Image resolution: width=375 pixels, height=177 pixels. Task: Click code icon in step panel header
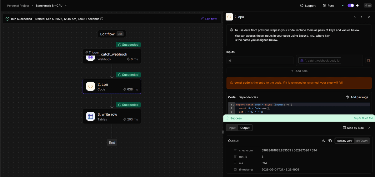pos(229,17)
